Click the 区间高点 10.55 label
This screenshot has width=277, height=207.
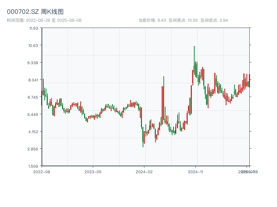pos(183,20)
